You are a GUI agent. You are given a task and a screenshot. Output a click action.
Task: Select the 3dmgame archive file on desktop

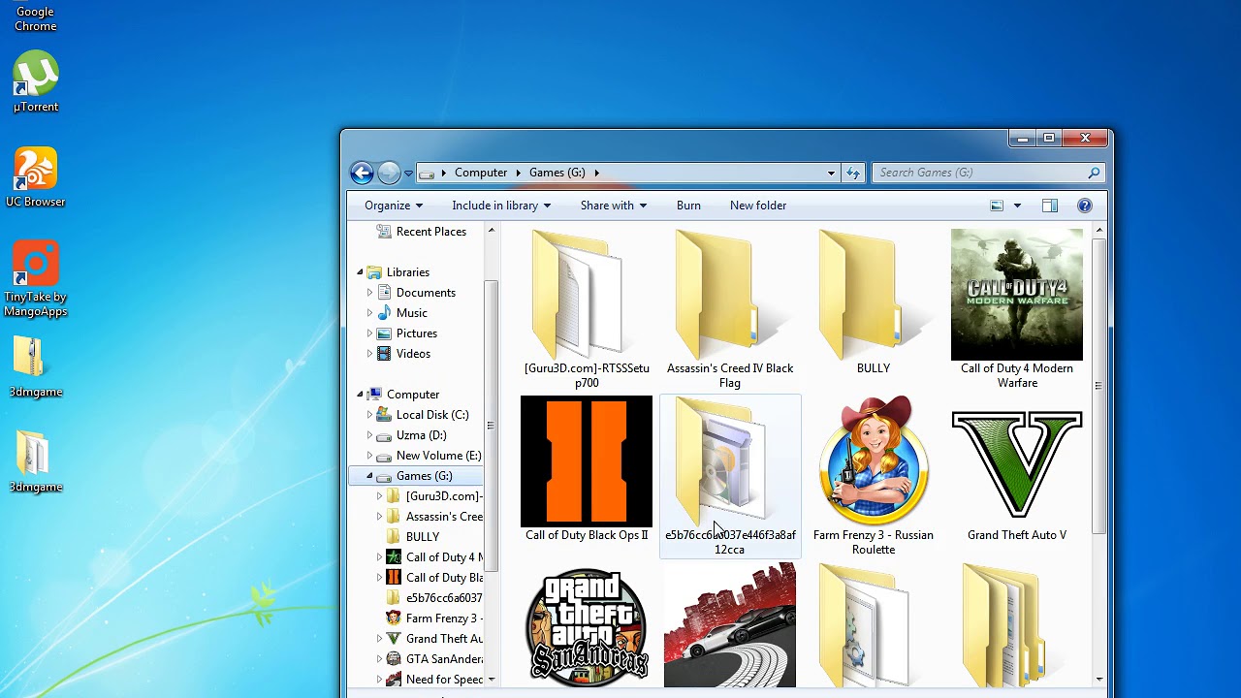point(35,367)
